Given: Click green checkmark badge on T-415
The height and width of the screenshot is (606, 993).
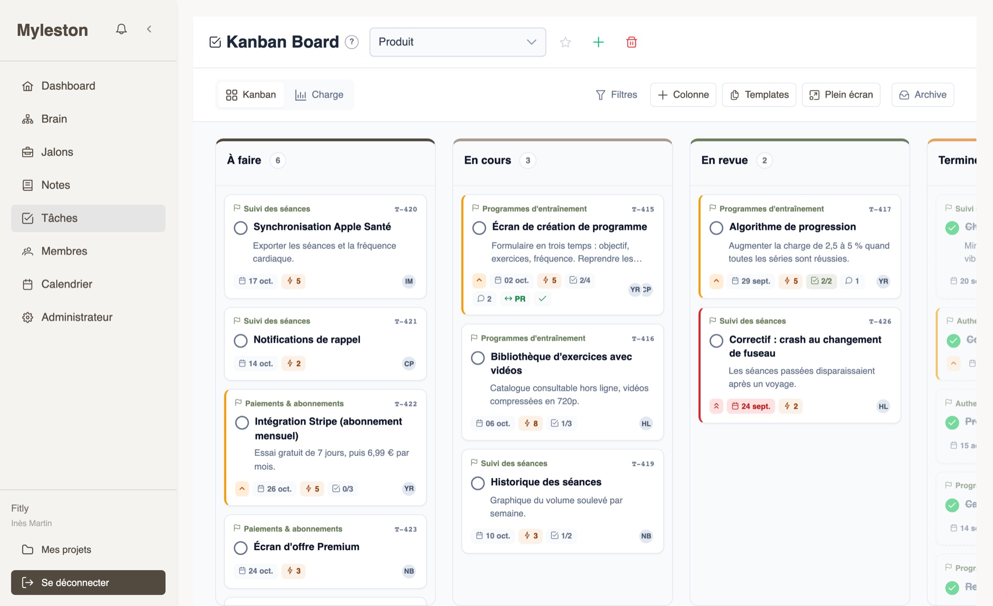Looking at the screenshot, I should [542, 299].
